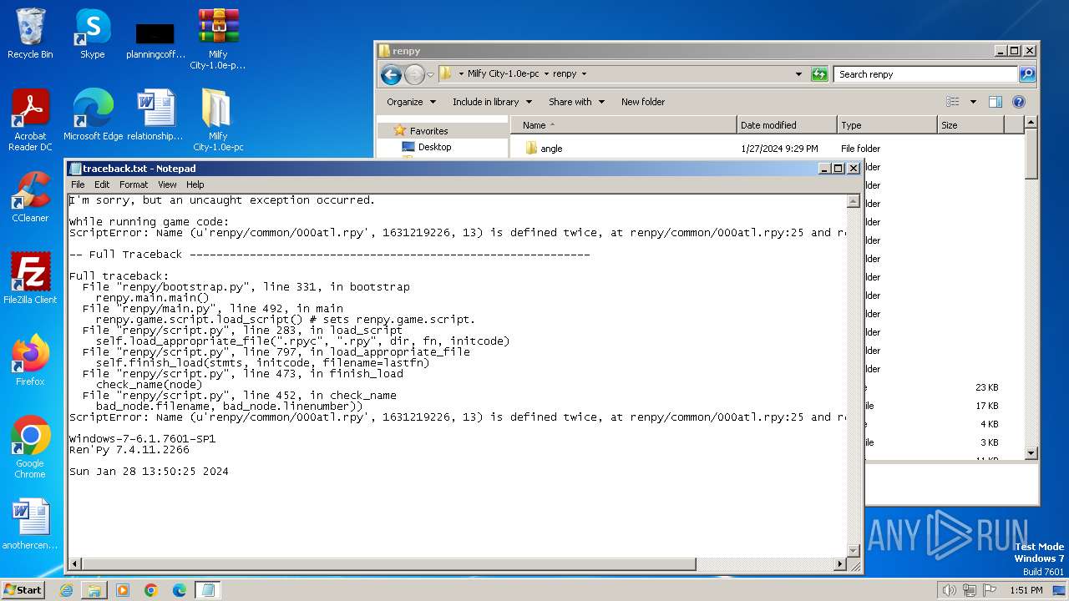The width and height of the screenshot is (1069, 601).
Task: Select the Notepad taskbar button
Action: (x=207, y=590)
